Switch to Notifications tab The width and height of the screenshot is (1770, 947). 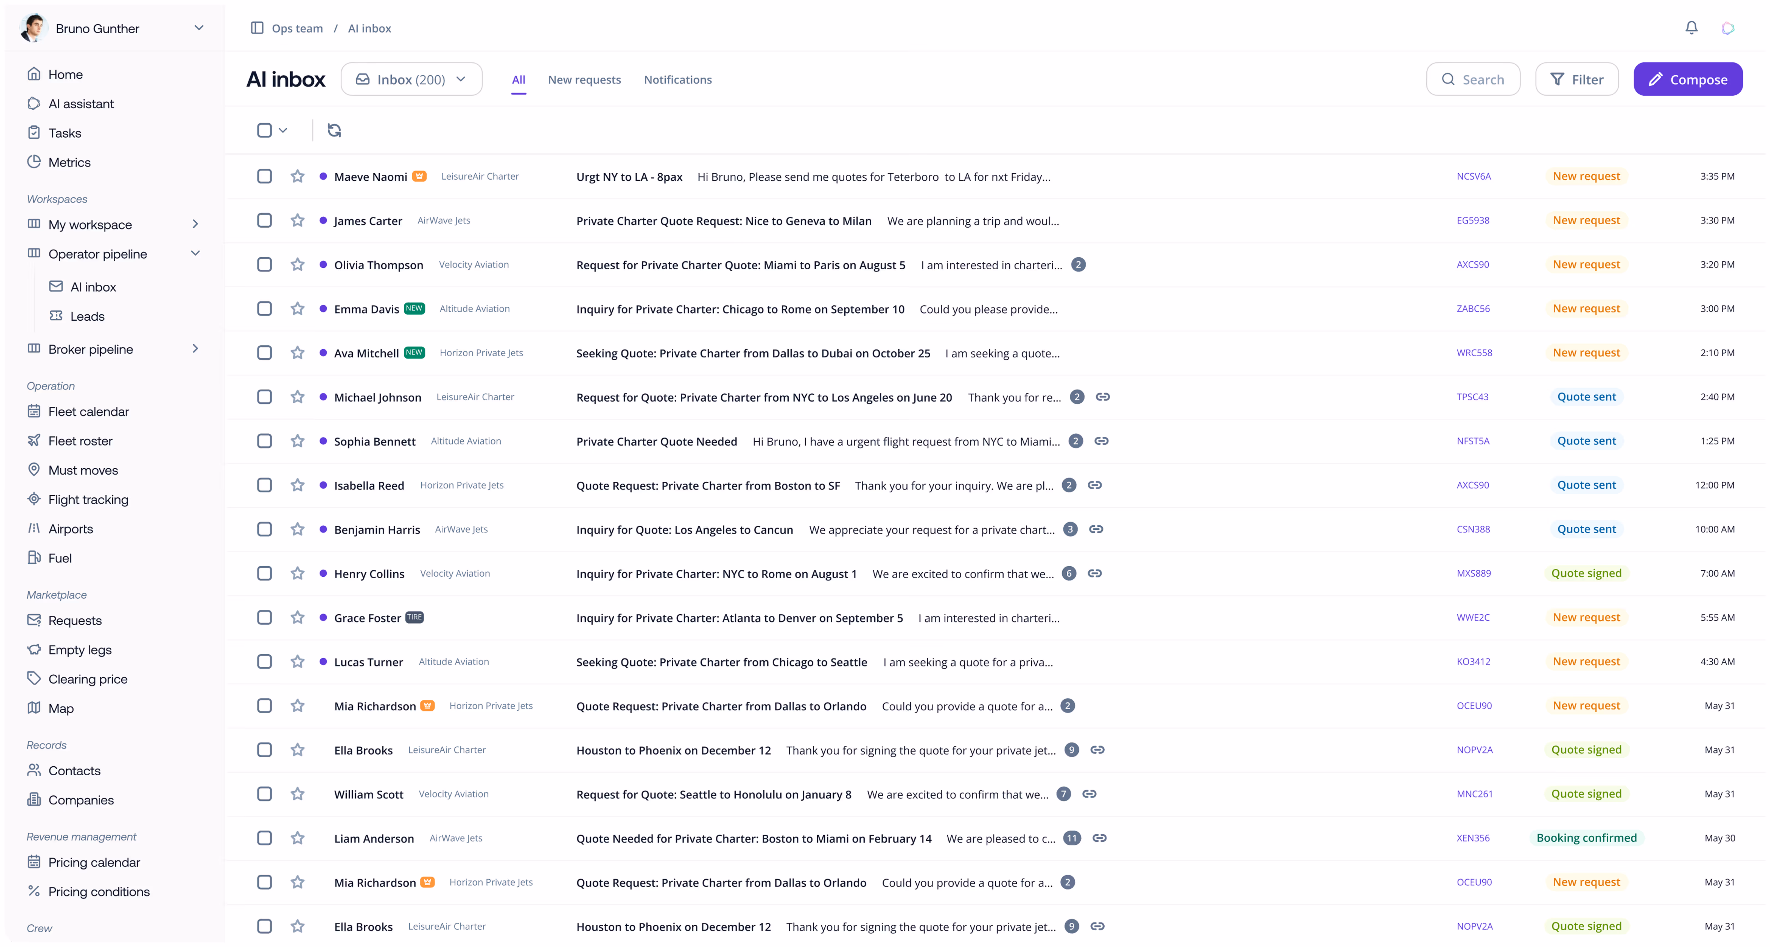pos(677,80)
